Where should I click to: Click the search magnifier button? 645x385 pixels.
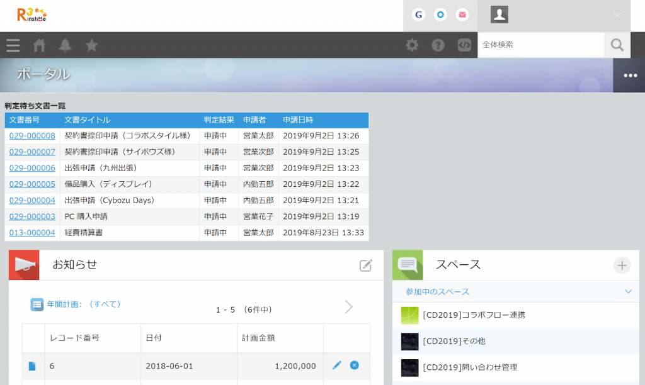pyautogui.click(x=617, y=45)
